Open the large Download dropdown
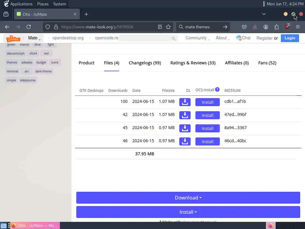 (188, 198)
